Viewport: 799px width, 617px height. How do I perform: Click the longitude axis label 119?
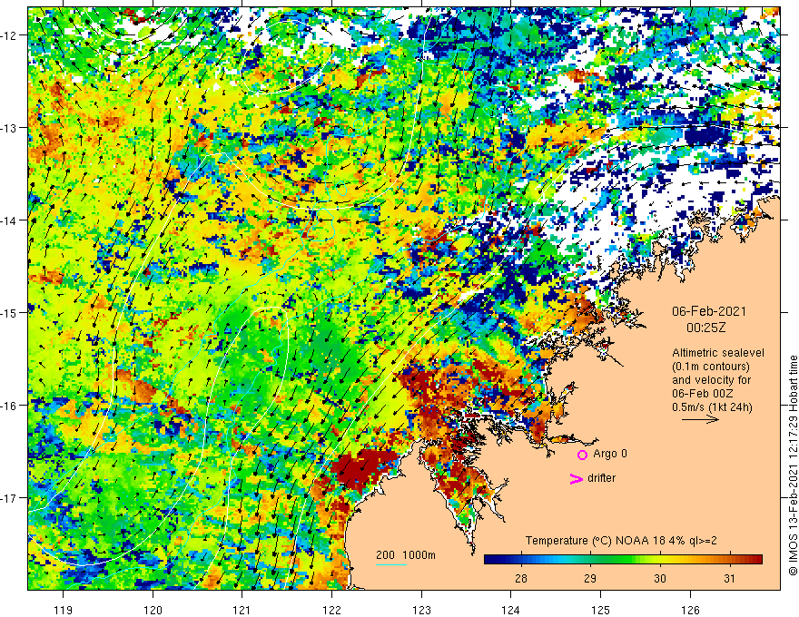(x=64, y=610)
